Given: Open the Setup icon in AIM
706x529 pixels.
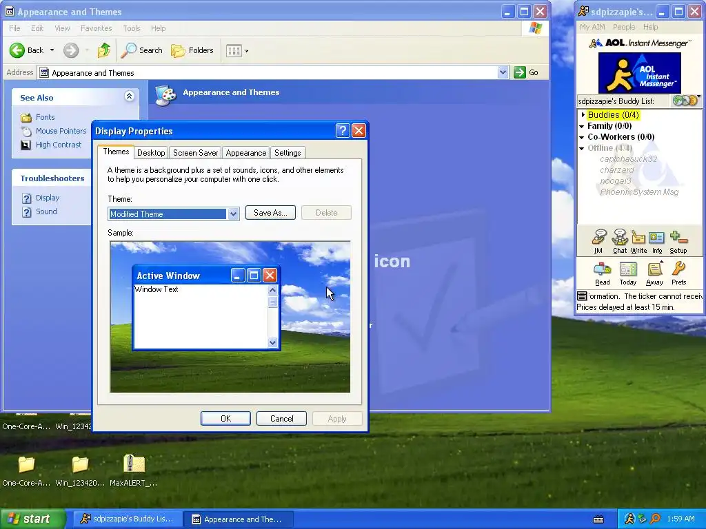Looking at the screenshot, I should coord(678,242).
